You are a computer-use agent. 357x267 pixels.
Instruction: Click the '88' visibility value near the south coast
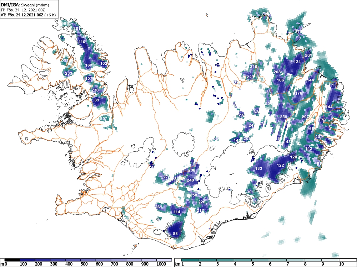(x=175, y=234)
